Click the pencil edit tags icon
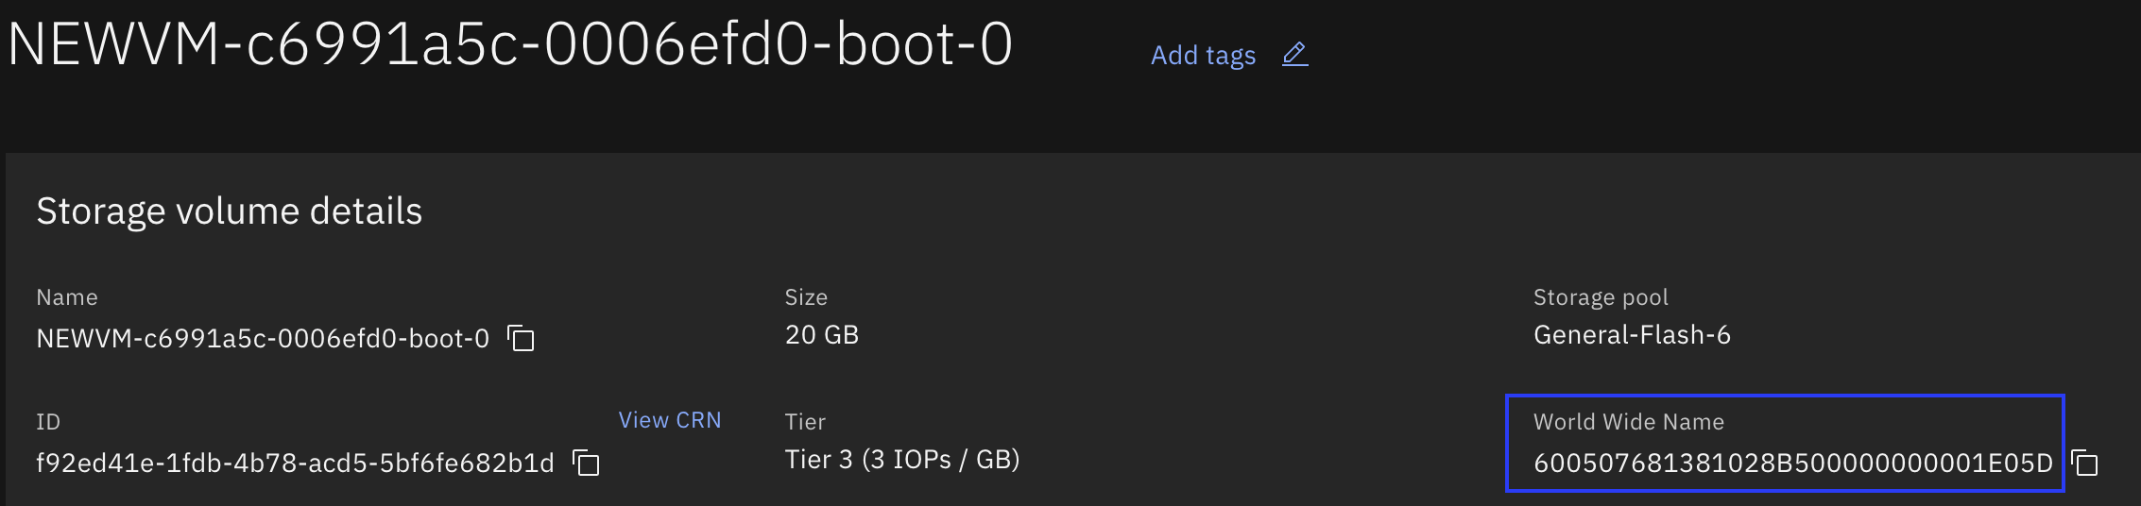 (1295, 55)
